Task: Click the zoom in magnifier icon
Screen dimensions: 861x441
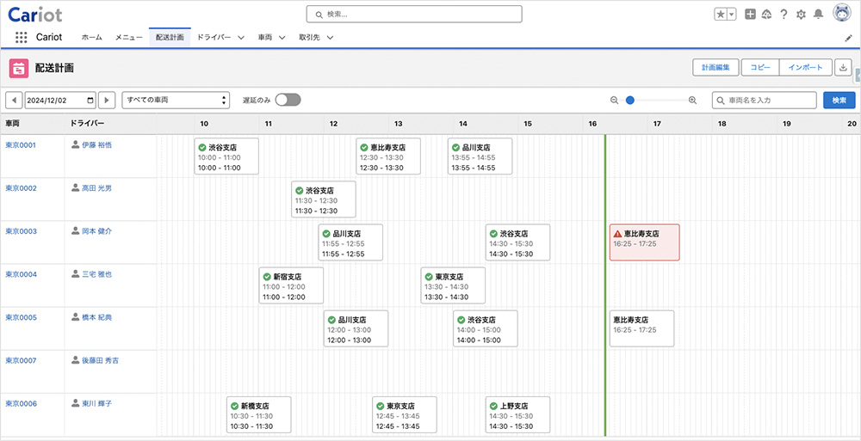Action: coord(692,101)
